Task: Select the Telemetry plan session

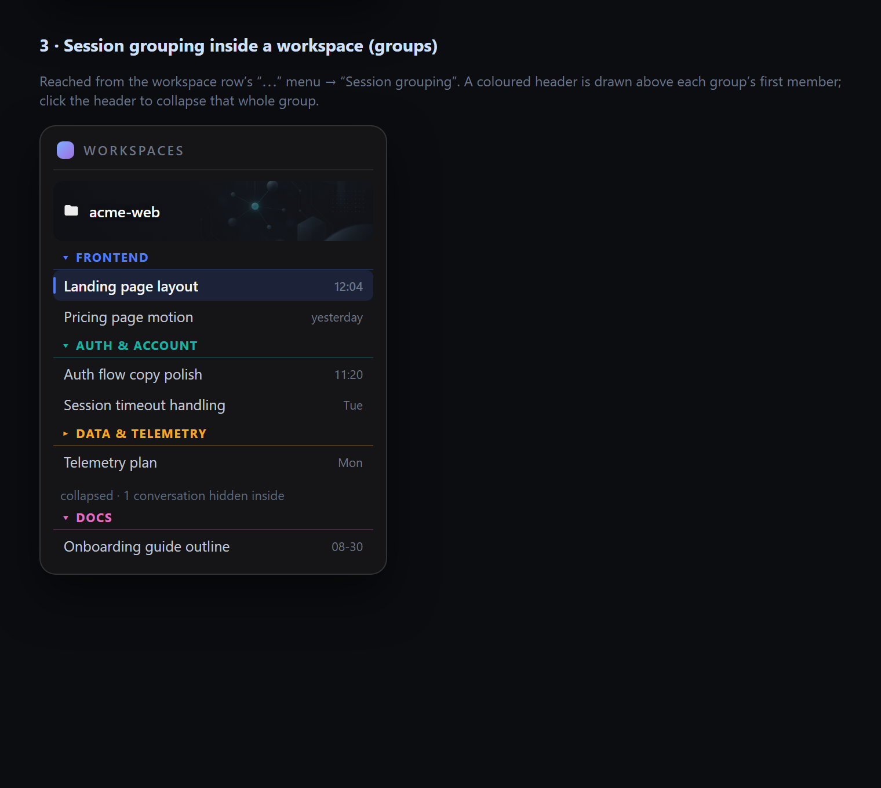Action: [213, 463]
